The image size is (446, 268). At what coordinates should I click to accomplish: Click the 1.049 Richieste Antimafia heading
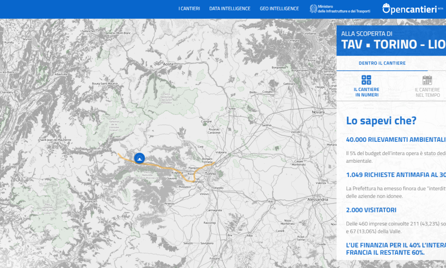[x=396, y=175]
